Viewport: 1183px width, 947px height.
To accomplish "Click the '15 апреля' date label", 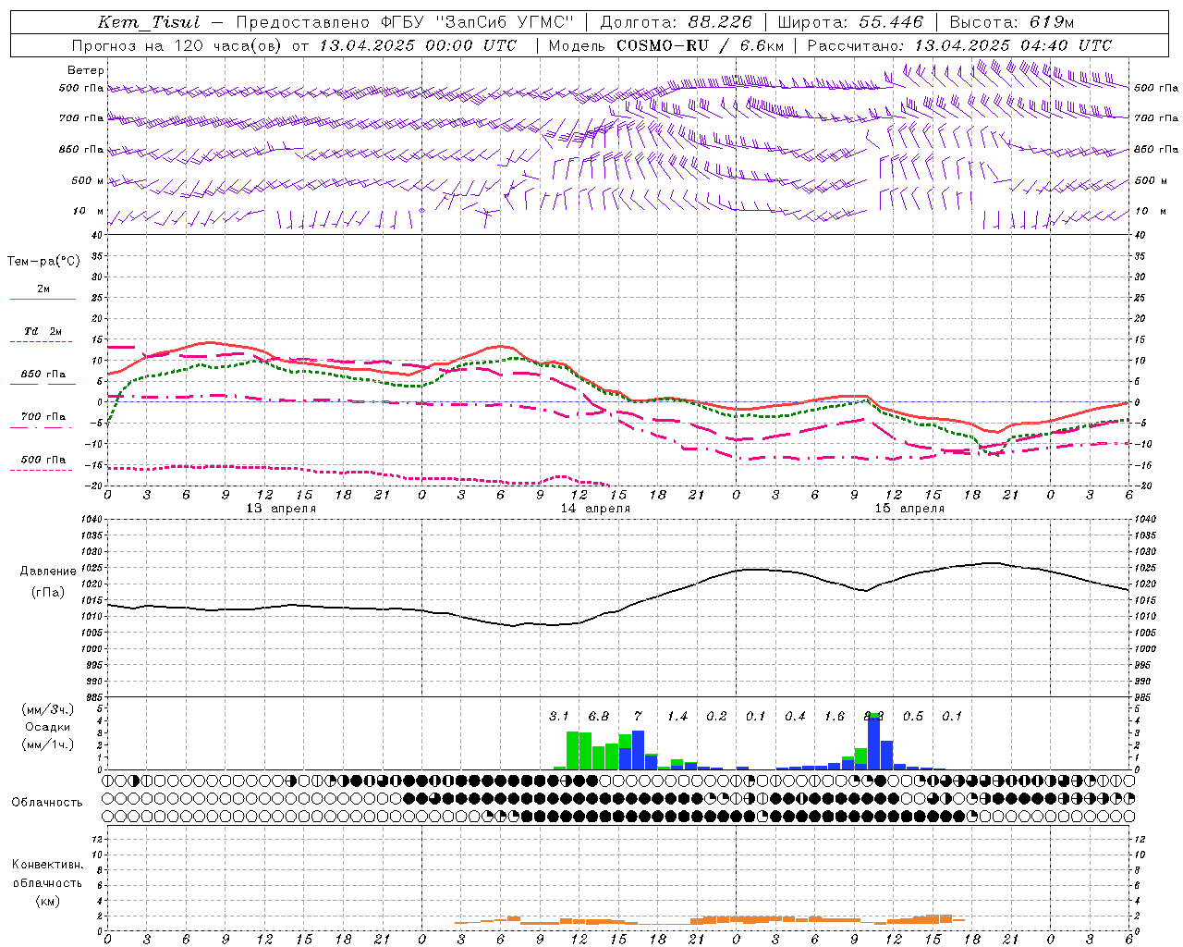I will pyautogui.click(x=909, y=509).
